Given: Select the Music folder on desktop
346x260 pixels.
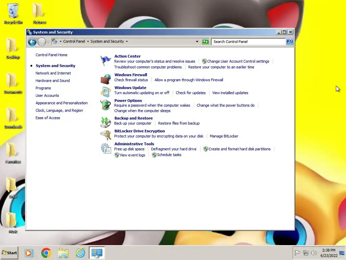Looking at the screenshot, I should tap(13, 223).
